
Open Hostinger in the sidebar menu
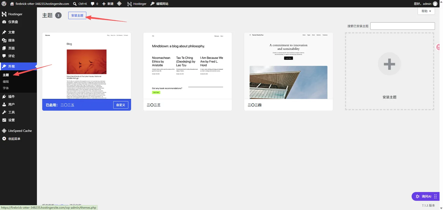tap(18, 14)
